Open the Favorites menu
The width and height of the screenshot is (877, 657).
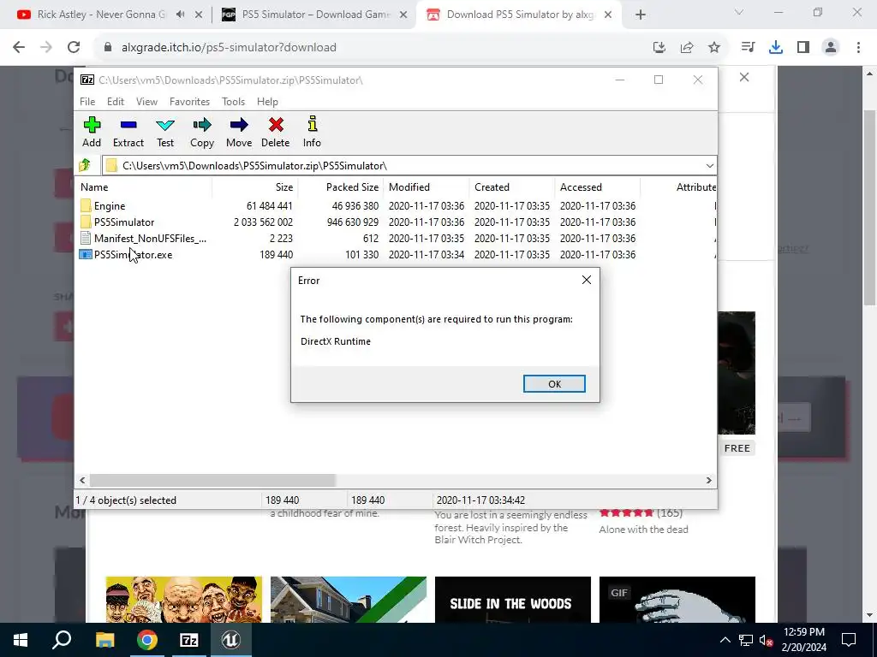[x=189, y=101]
